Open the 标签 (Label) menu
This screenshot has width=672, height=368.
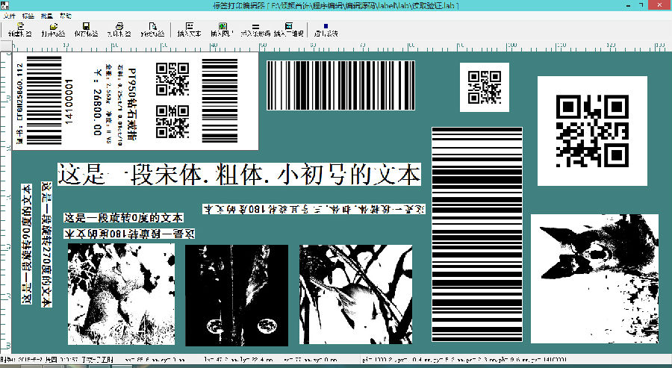(x=28, y=15)
